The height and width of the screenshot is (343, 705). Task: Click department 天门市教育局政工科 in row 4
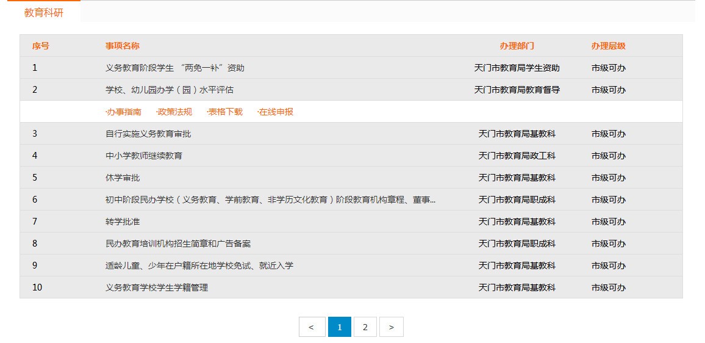click(x=517, y=156)
